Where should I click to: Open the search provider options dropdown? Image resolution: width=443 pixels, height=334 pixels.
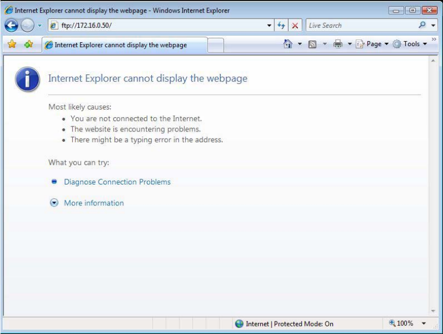pos(433,25)
